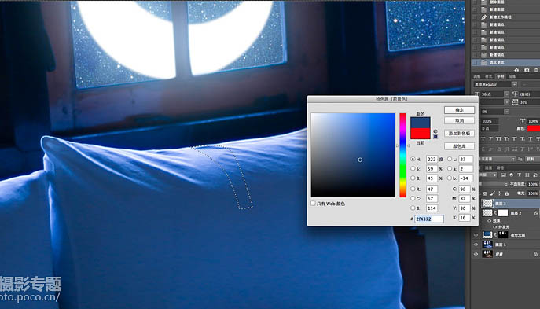
Task: Click the camera snapshot icon in History panel
Action: pos(527,70)
